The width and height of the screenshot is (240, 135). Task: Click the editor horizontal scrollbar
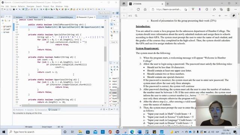tap(49, 105)
